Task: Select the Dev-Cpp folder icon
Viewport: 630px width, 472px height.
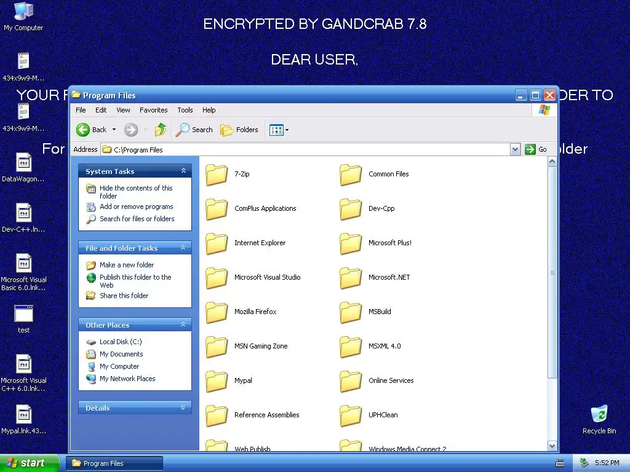Action: point(351,209)
